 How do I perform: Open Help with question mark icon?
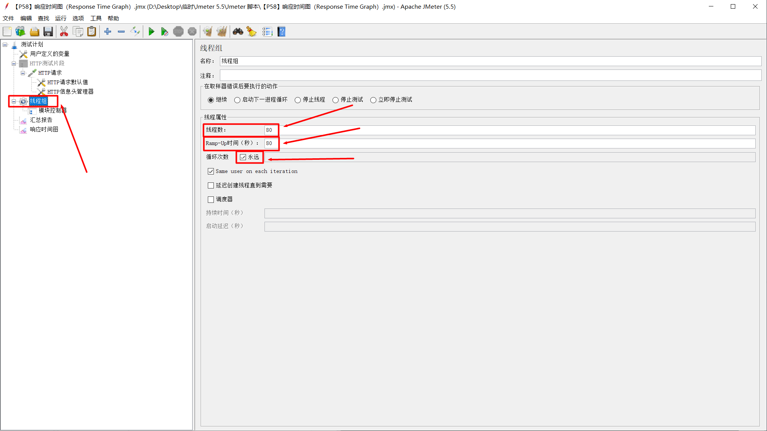[281, 32]
